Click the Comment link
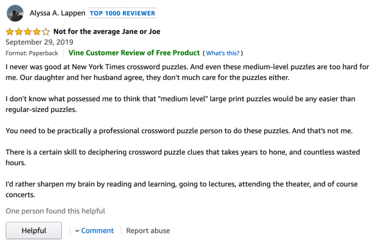This screenshot has width=373, height=246. tap(98, 231)
